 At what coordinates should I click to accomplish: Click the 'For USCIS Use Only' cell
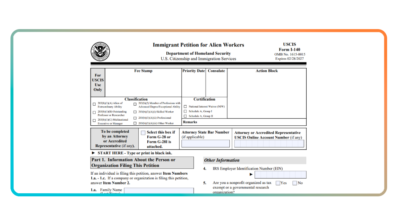tap(98, 83)
